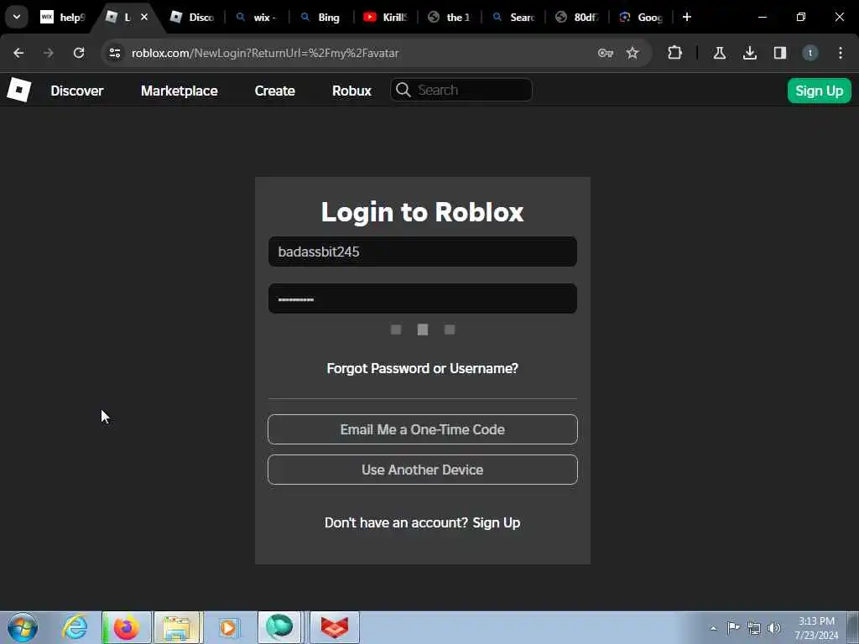Open Marketplace in Roblox navigation
The width and height of the screenshot is (859, 644).
(x=180, y=91)
